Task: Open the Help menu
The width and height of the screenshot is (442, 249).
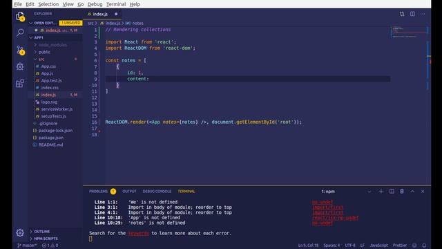Action: [135, 4]
